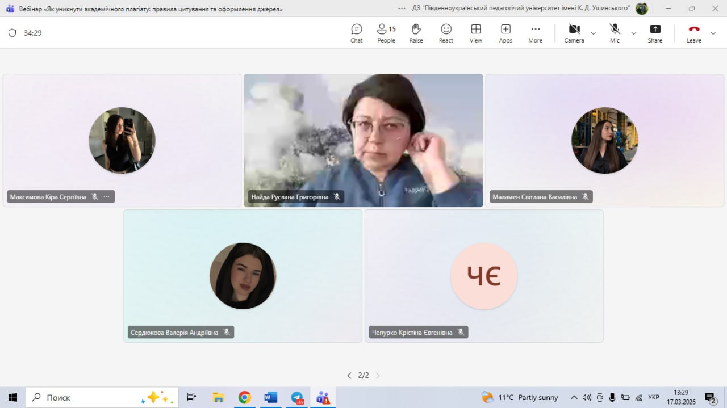The width and height of the screenshot is (727, 408).
Task: Unmute the Mic
Action: [x=615, y=33]
